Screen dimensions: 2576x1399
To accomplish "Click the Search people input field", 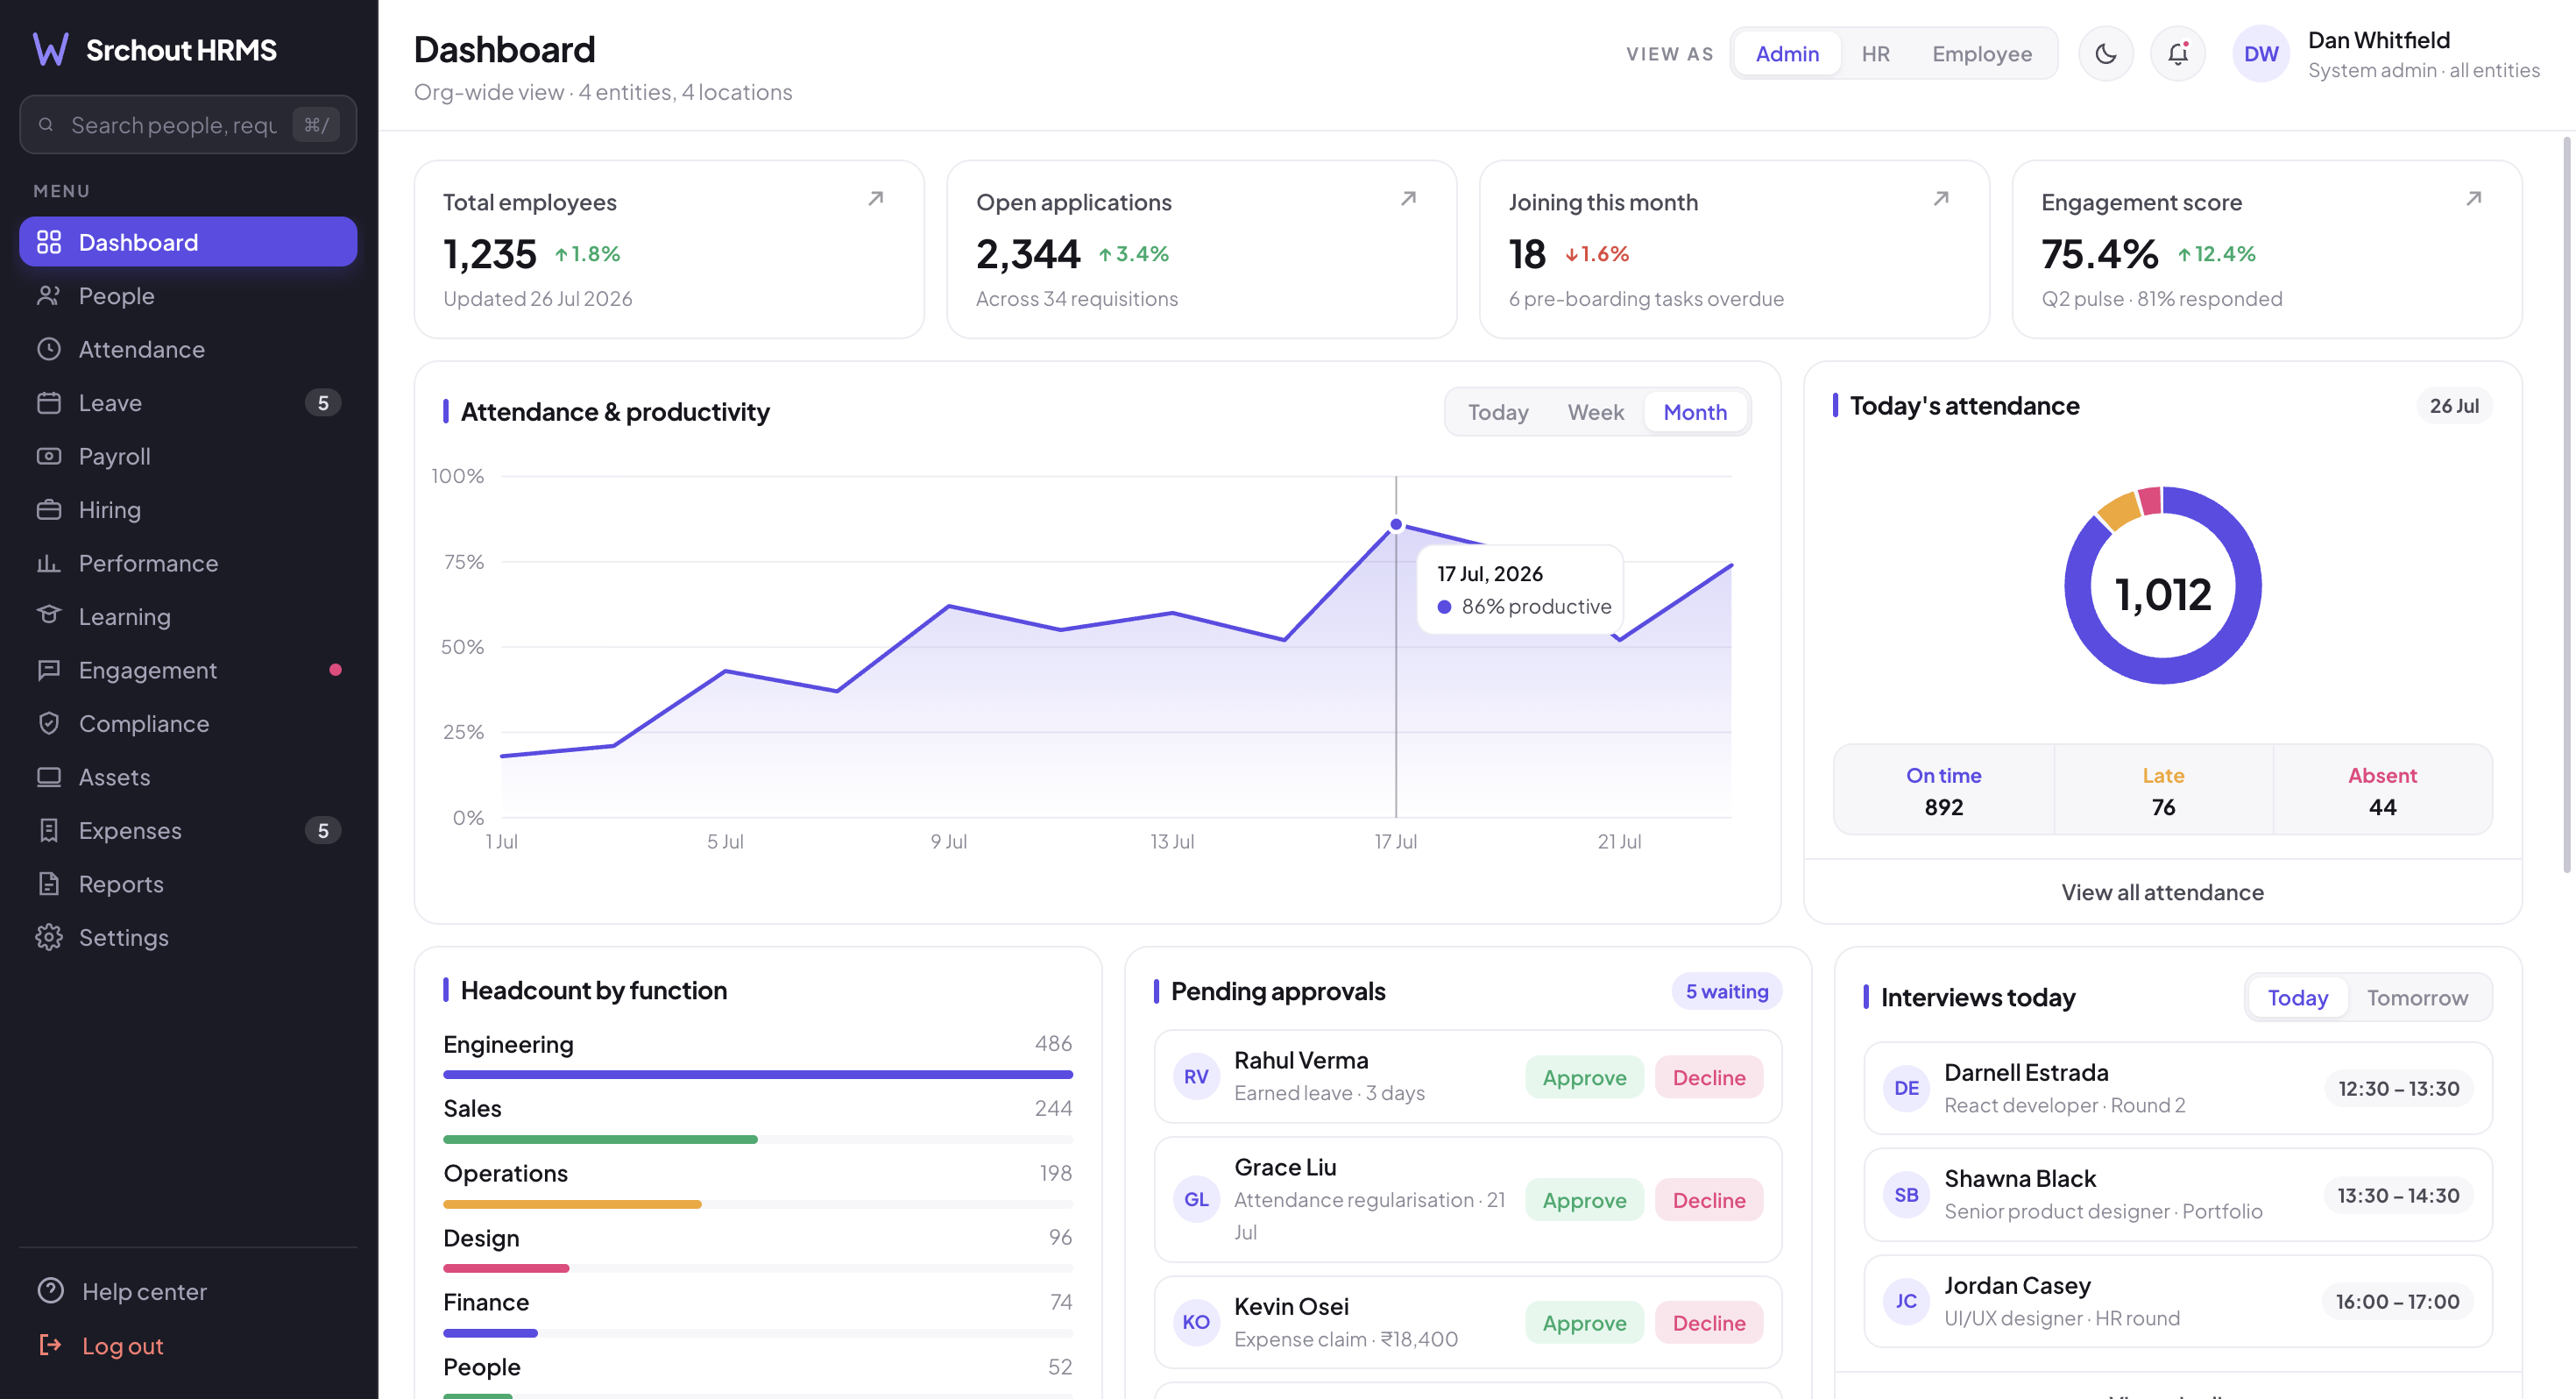I will 188,125.
